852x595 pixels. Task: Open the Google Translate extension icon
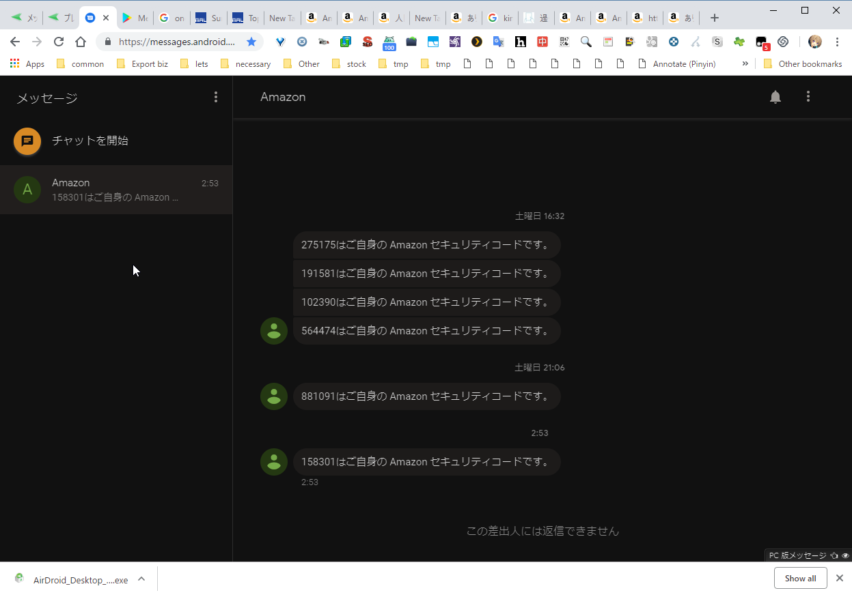(x=499, y=42)
